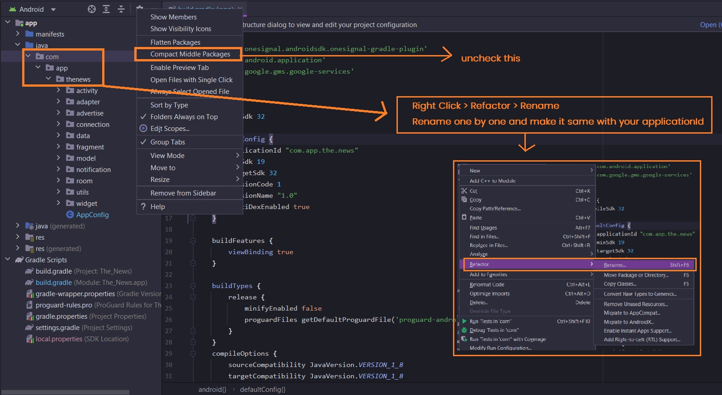Select the proguard-rules.pro file icon
Screen dimensions: 722x395
[29, 305]
